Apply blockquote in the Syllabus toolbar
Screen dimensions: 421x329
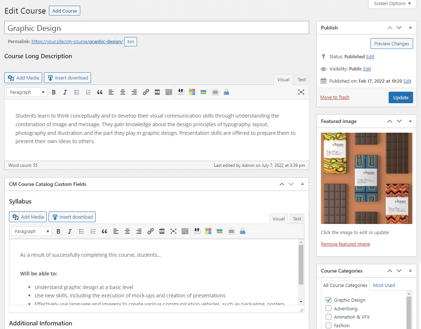tap(104, 231)
